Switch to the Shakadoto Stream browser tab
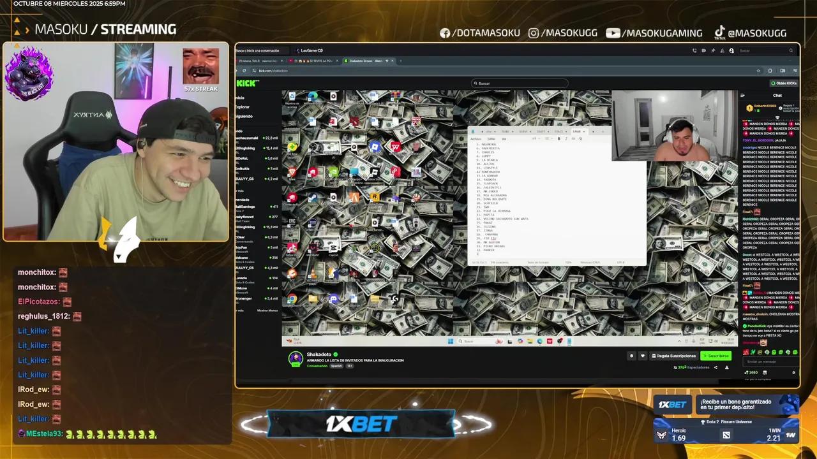This screenshot has width=817, height=459. 367,61
